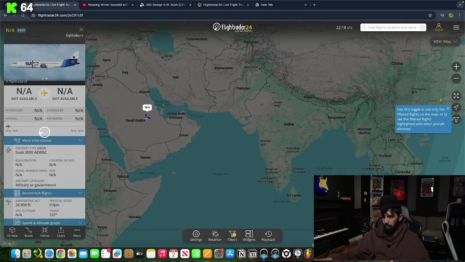Image resolution: width=465 pixels, height=262 pixels.
Task: Switch to Relaxing Winter Snowfall tab
Action: [108, 5]
